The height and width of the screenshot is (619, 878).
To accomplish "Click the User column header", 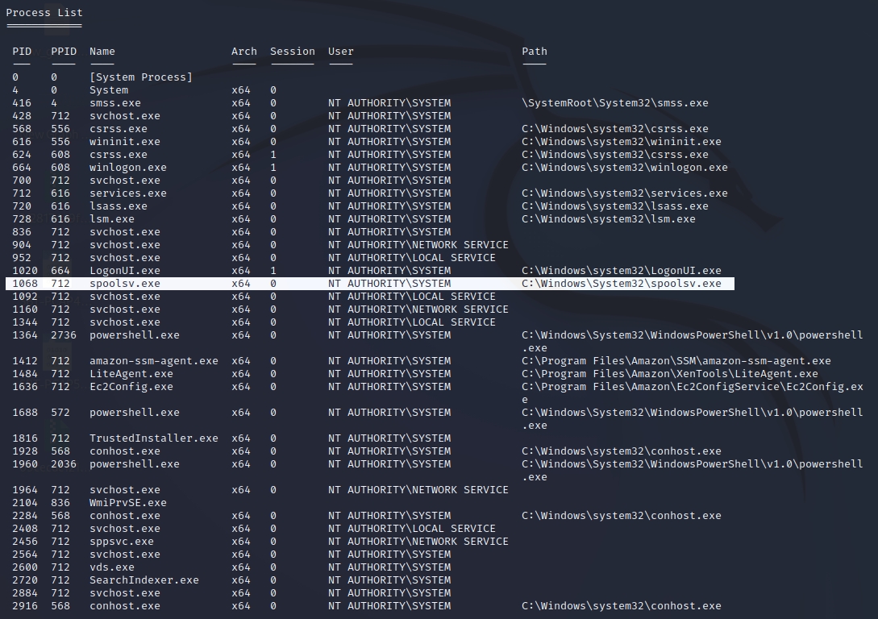I will [340, 52].
